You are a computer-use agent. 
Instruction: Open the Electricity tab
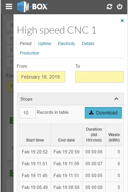[x=67, y=44]
